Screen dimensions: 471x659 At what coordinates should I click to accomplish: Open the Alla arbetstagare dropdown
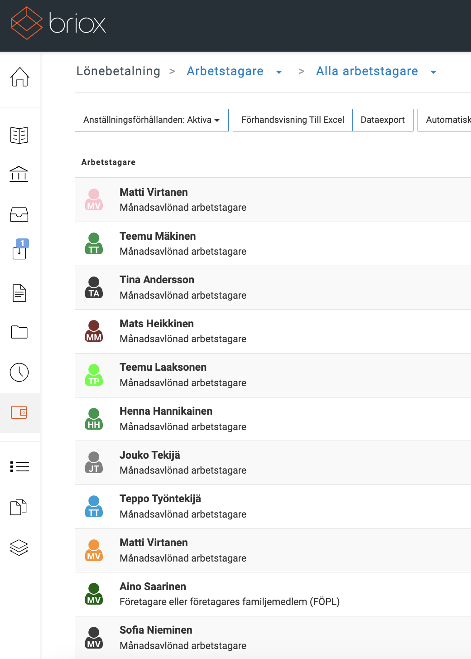click(x=433, y=72)
